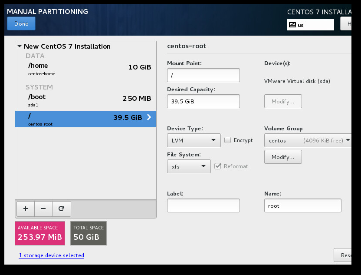Viewport: 361px width, 275px height.
Task: Click the plus icon to add mount point
Action: (x=26, y=209)
